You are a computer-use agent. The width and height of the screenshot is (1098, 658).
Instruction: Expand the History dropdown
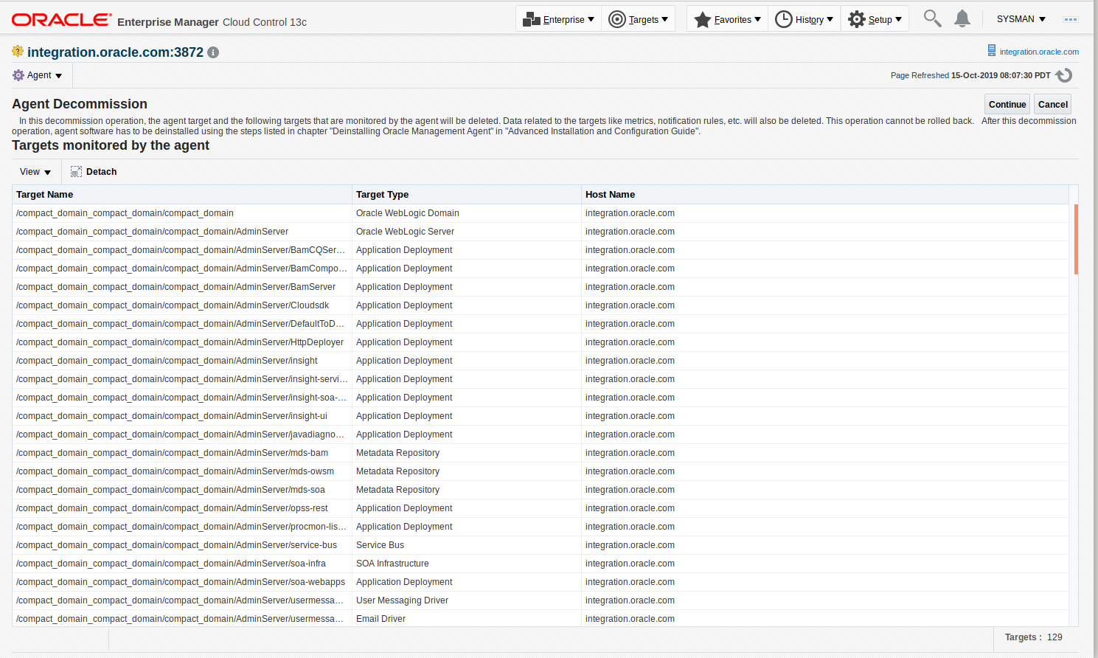[804, 19]
